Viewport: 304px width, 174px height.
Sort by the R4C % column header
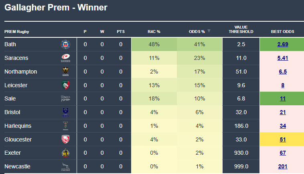[x=154, y=32]
